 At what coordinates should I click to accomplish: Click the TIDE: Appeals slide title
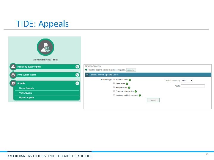42,24
